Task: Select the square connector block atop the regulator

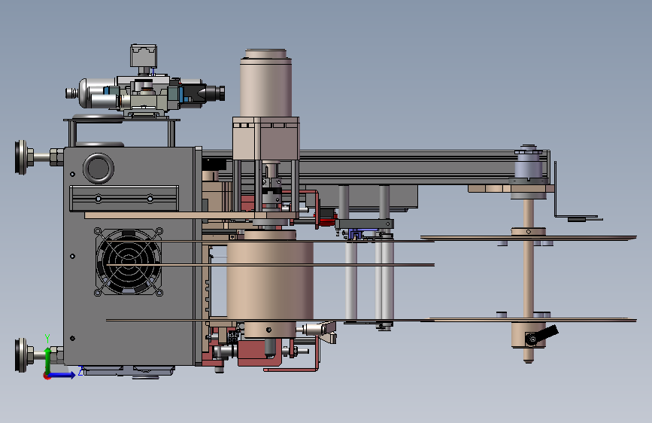Action: point(144,56)
